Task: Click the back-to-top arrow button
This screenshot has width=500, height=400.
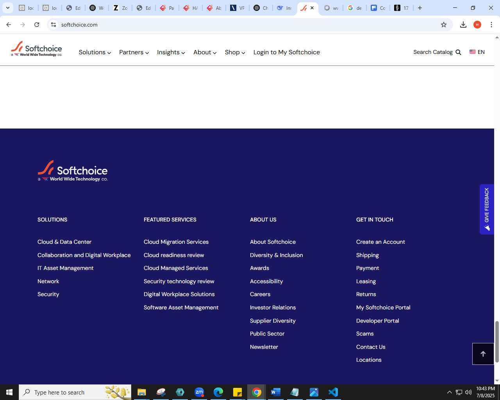Action: click(x=483, y=354)
